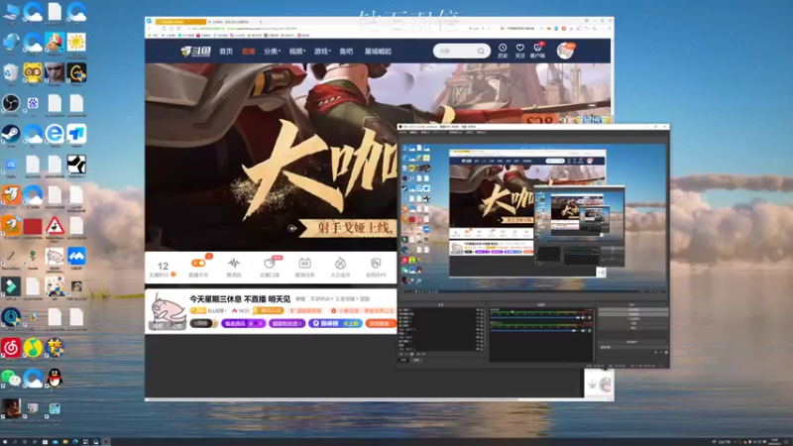The image size is (793, 446).
Task: Open the QQ penguin desktop shortcut
Action: [x=55, y=378]
